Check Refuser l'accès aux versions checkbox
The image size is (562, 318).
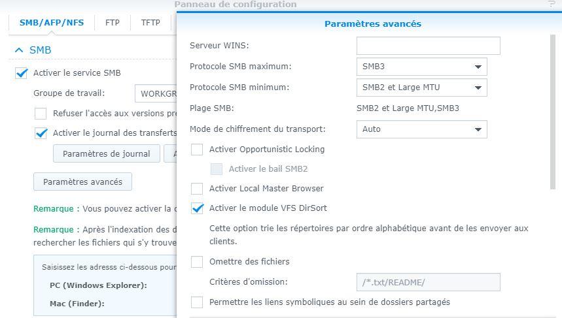41,114
